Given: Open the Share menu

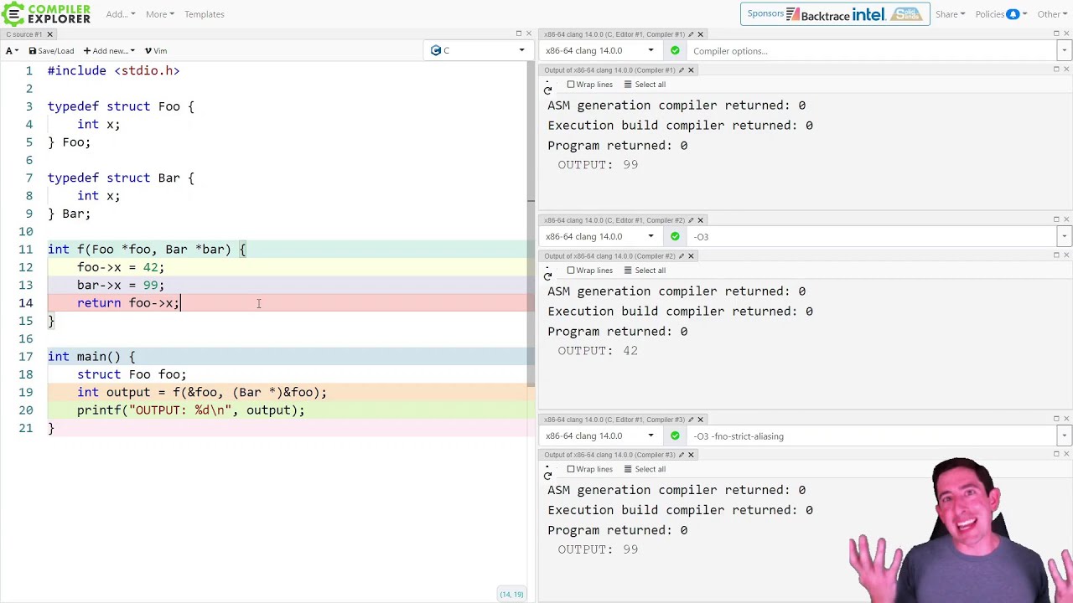Looking at the screenshot, I should pos(950,14).
